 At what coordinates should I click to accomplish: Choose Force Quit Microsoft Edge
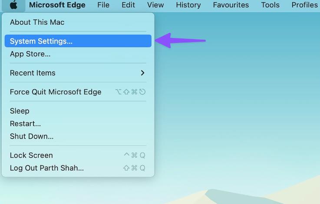[x=78, y=92]
